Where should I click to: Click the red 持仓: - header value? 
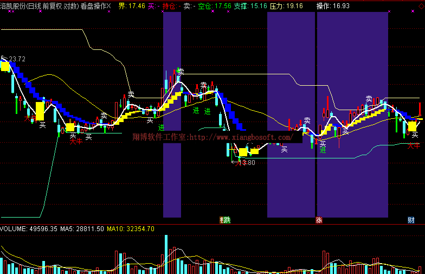pos(171,5)
